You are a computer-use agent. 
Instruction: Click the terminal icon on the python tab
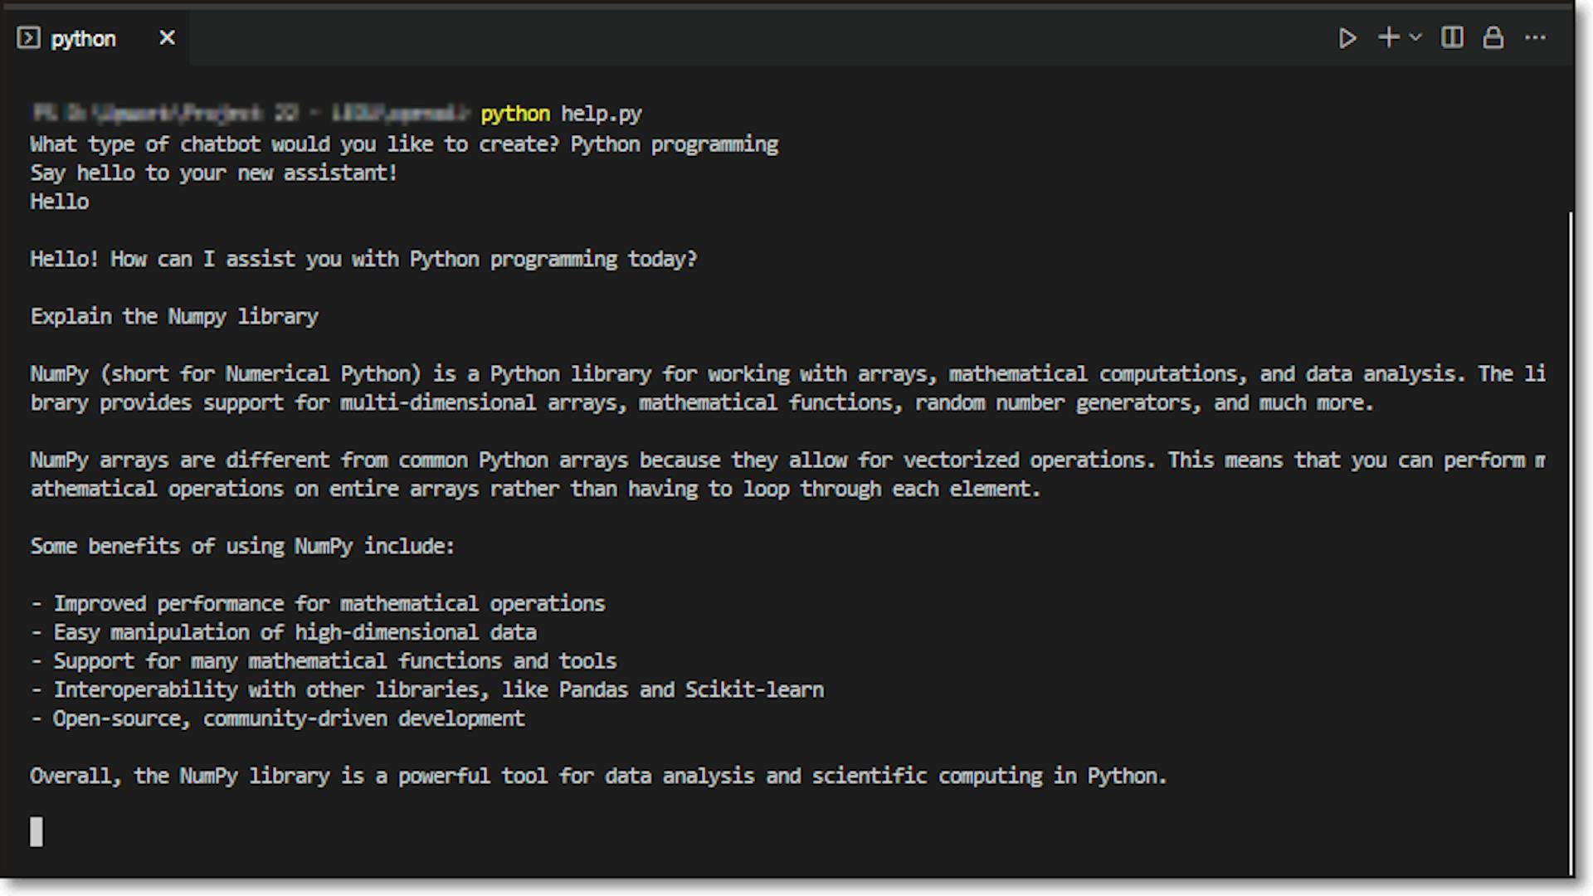30,37
